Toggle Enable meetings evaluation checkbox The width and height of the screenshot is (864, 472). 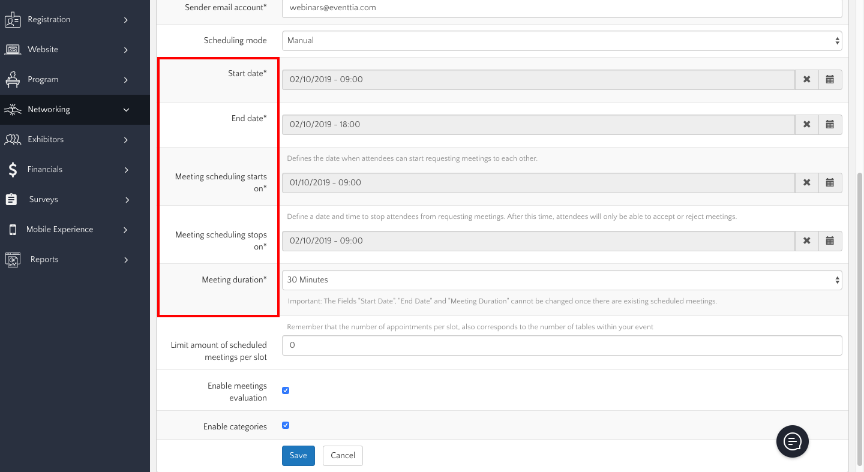tap(286, 390)
